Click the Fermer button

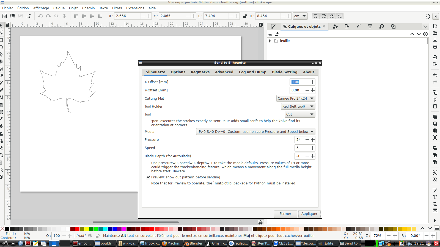tap(285, 214)
